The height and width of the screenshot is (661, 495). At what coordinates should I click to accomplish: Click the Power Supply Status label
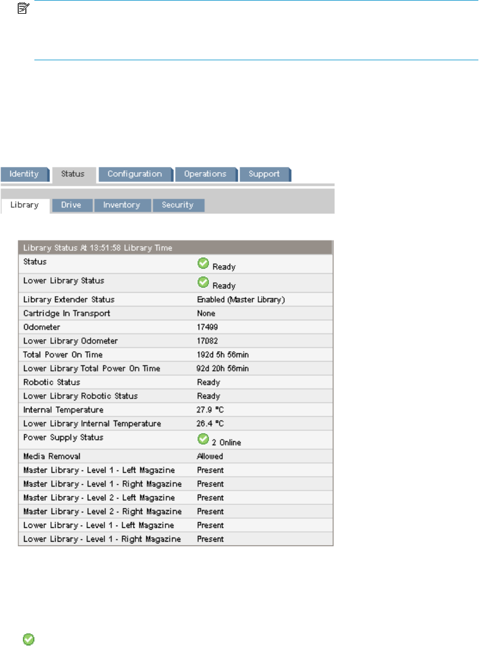pyautogui.click(x=63, y=438)
